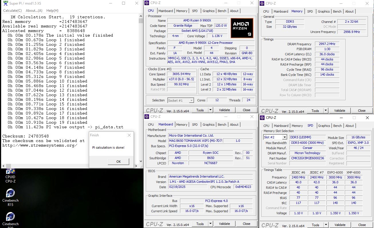Screen dimensions: 374x228
Task: Confirm the Finish dialog with OK
Action: point(118,162)
